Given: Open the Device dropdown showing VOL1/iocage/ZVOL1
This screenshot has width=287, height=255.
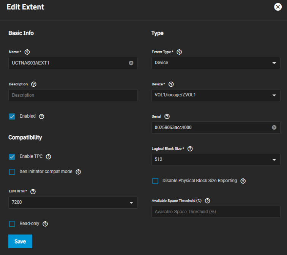Looking at the screenshot, I should (216, 95).
